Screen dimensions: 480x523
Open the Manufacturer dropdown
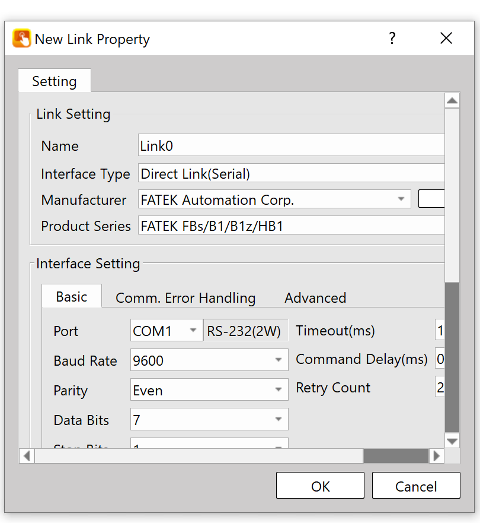[x=401, y=199]
